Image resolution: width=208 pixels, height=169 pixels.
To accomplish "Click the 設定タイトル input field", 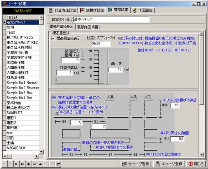I will 111,20.
